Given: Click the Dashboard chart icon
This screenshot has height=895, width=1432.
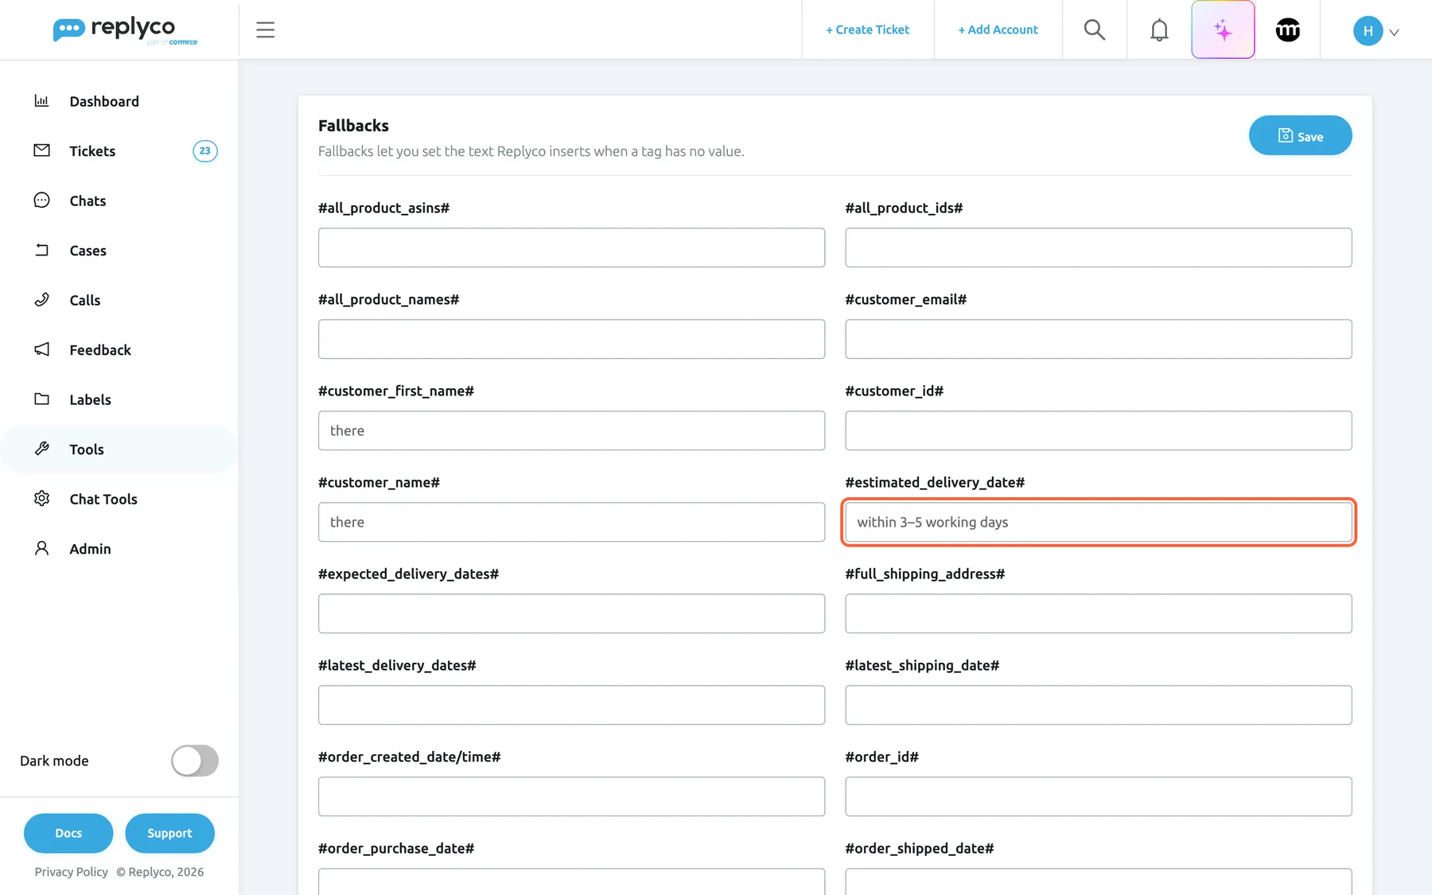Looking at the screenshot, I should 41,101.
